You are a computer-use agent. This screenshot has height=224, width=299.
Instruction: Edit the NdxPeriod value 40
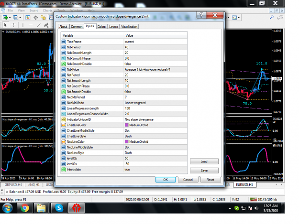tap(155, 47)
